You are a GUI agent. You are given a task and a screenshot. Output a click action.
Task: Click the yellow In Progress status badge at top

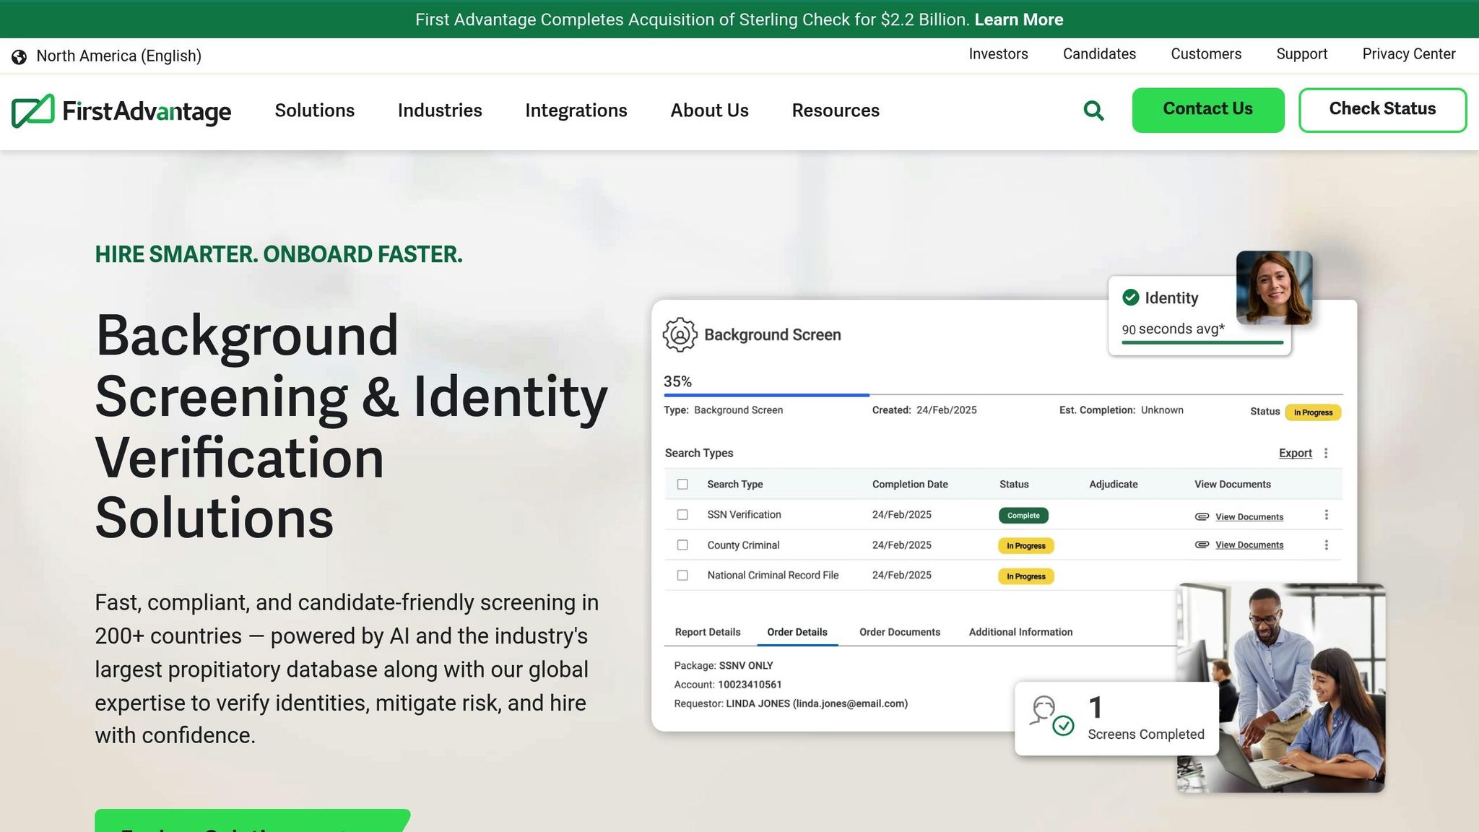pyautogui.click(x=1313, y=412)
